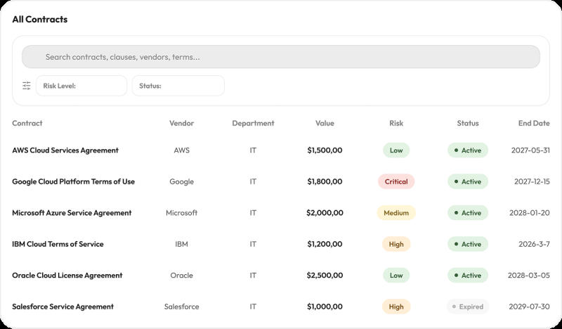Viewport: 562px width, 329px height.
Task: Click the filter sliders icon
Action: pyautogui.click(x=27, y=86)
